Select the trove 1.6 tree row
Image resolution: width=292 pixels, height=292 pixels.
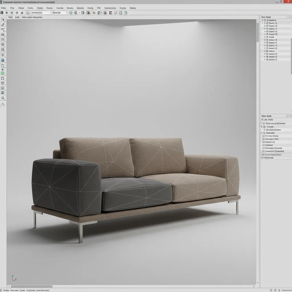(276, 48)
